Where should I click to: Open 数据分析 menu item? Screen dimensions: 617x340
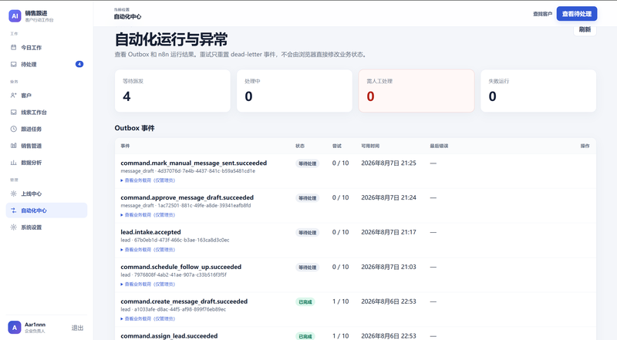(x=46, y=163)
